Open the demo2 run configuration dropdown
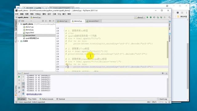This screenshot has height=111, width=197. pyautogui.click(x=140, y=17)
